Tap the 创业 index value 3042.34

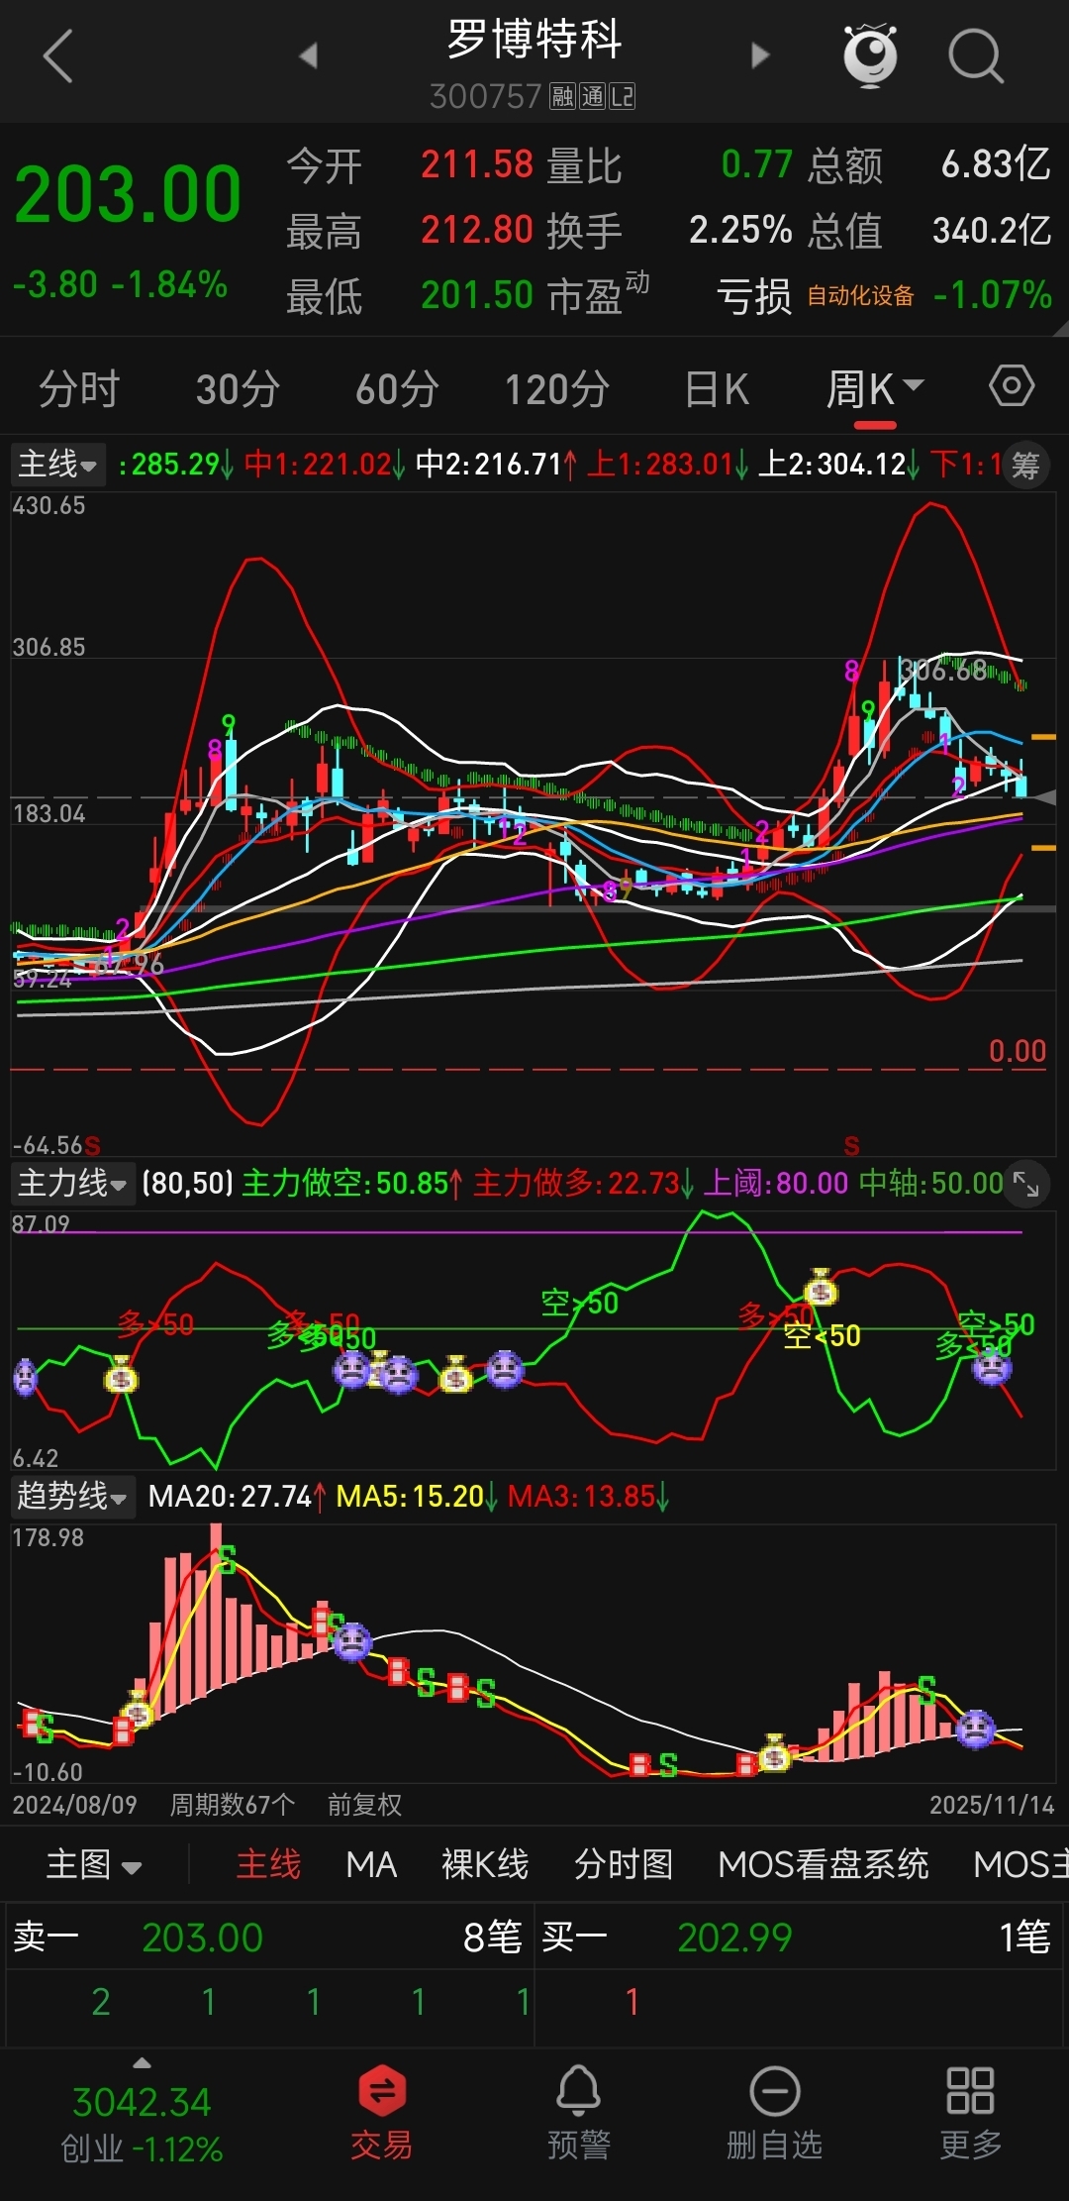[x=142, y=2102]
